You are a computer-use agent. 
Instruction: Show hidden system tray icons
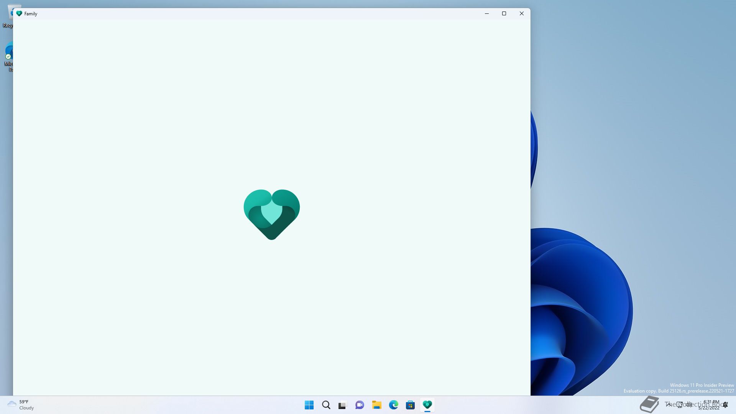click(x=669, y=404)
